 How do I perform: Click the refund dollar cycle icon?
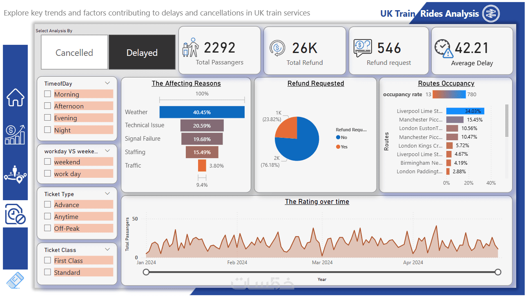[277, 48]
